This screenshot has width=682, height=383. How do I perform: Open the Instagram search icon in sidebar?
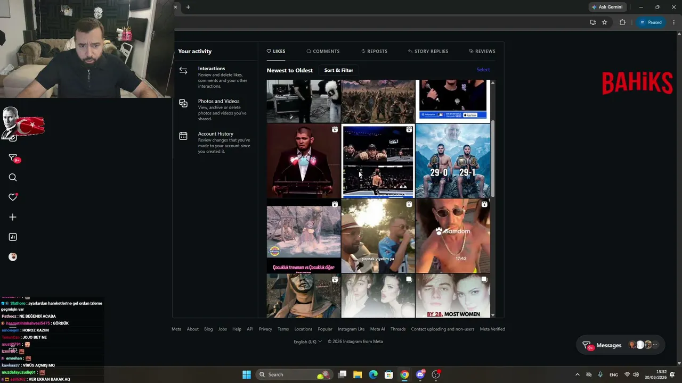13,178
